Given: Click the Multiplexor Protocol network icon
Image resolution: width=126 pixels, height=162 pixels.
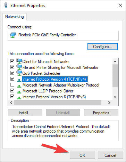Looking at the screenshot, I should [x=19, y=86].
